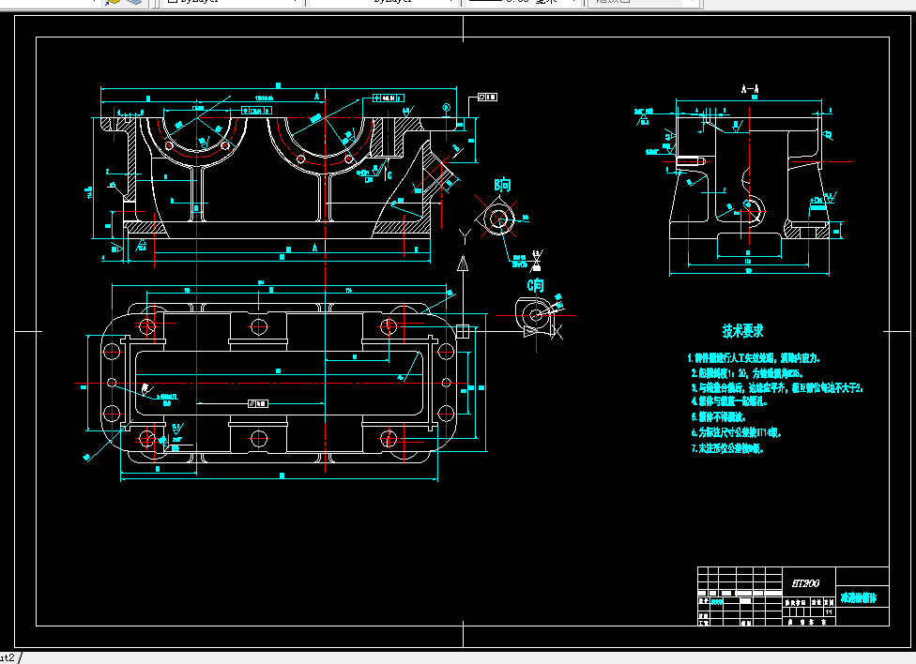Click the number 11 cell in title block
The height and width of the screenshot is (664, 916).
(x=829, y=612)
